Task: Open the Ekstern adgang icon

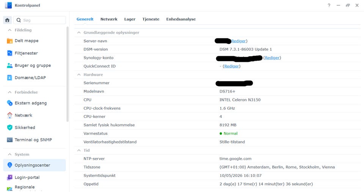Action: 9,103
